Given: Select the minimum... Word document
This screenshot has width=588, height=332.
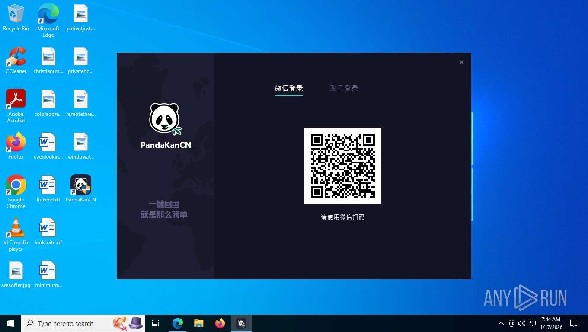Looking at the screenshot, I should point(48,275).
